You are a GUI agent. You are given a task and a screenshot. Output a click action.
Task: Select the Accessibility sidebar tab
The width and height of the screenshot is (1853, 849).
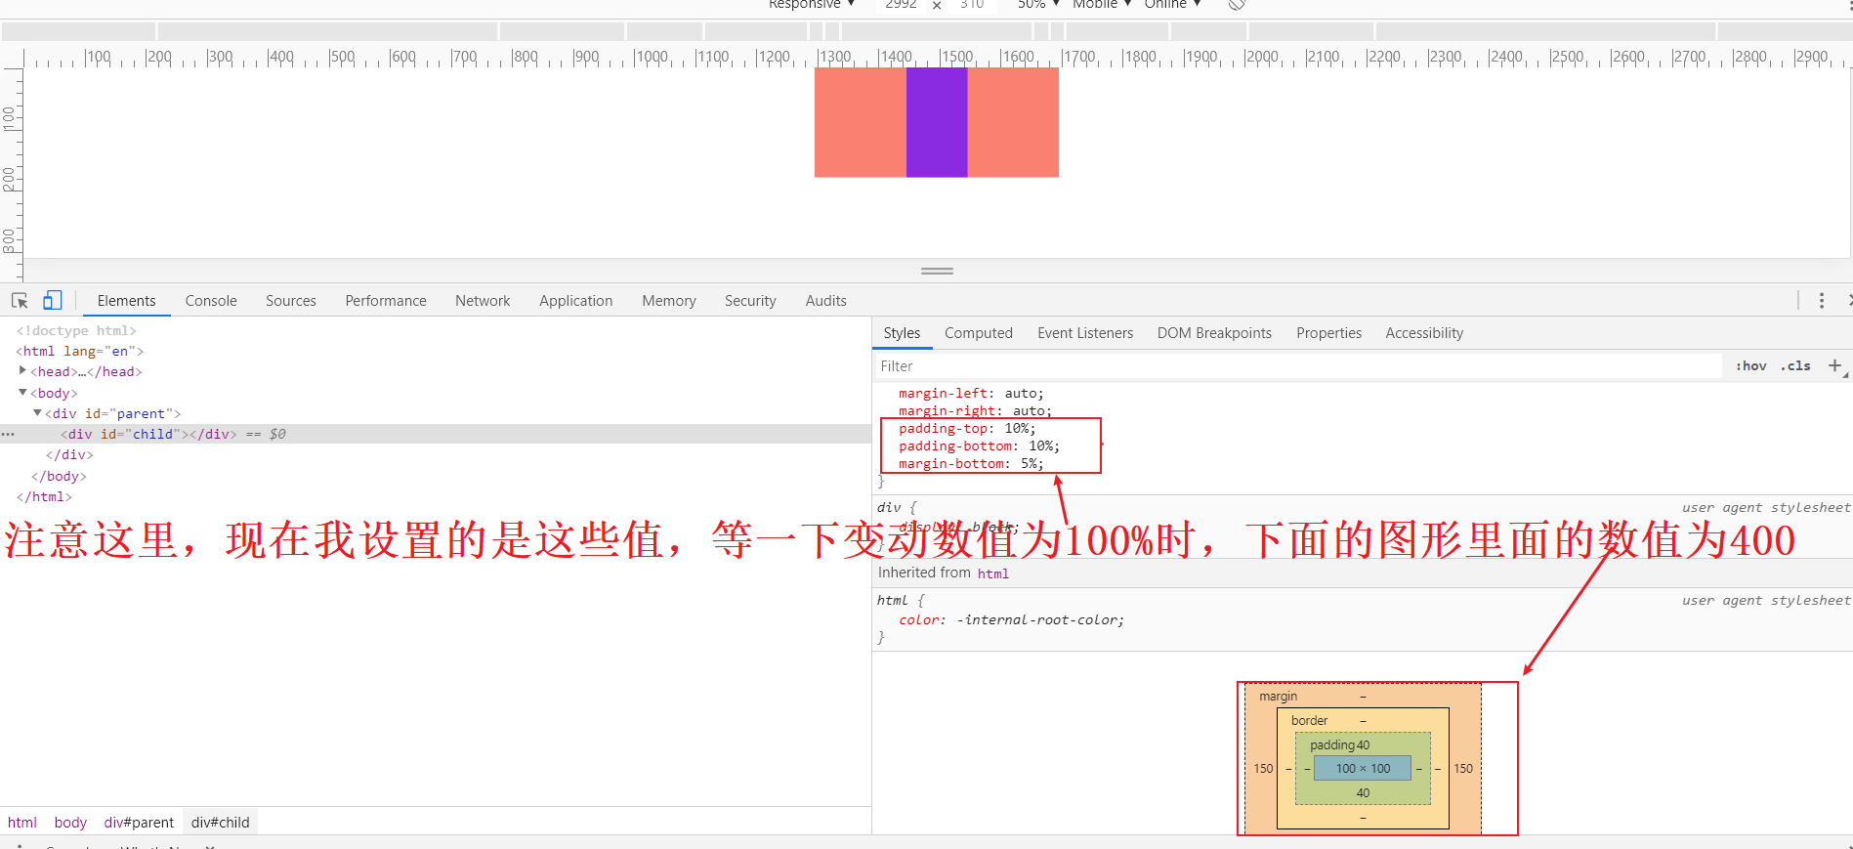coord(1424,333)
